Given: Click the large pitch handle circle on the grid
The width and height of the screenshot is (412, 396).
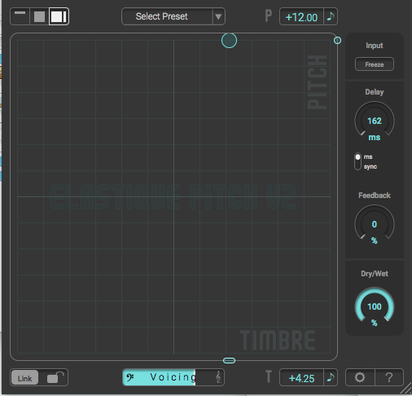Looking at the screenshot, I should (x=229, y=41).
